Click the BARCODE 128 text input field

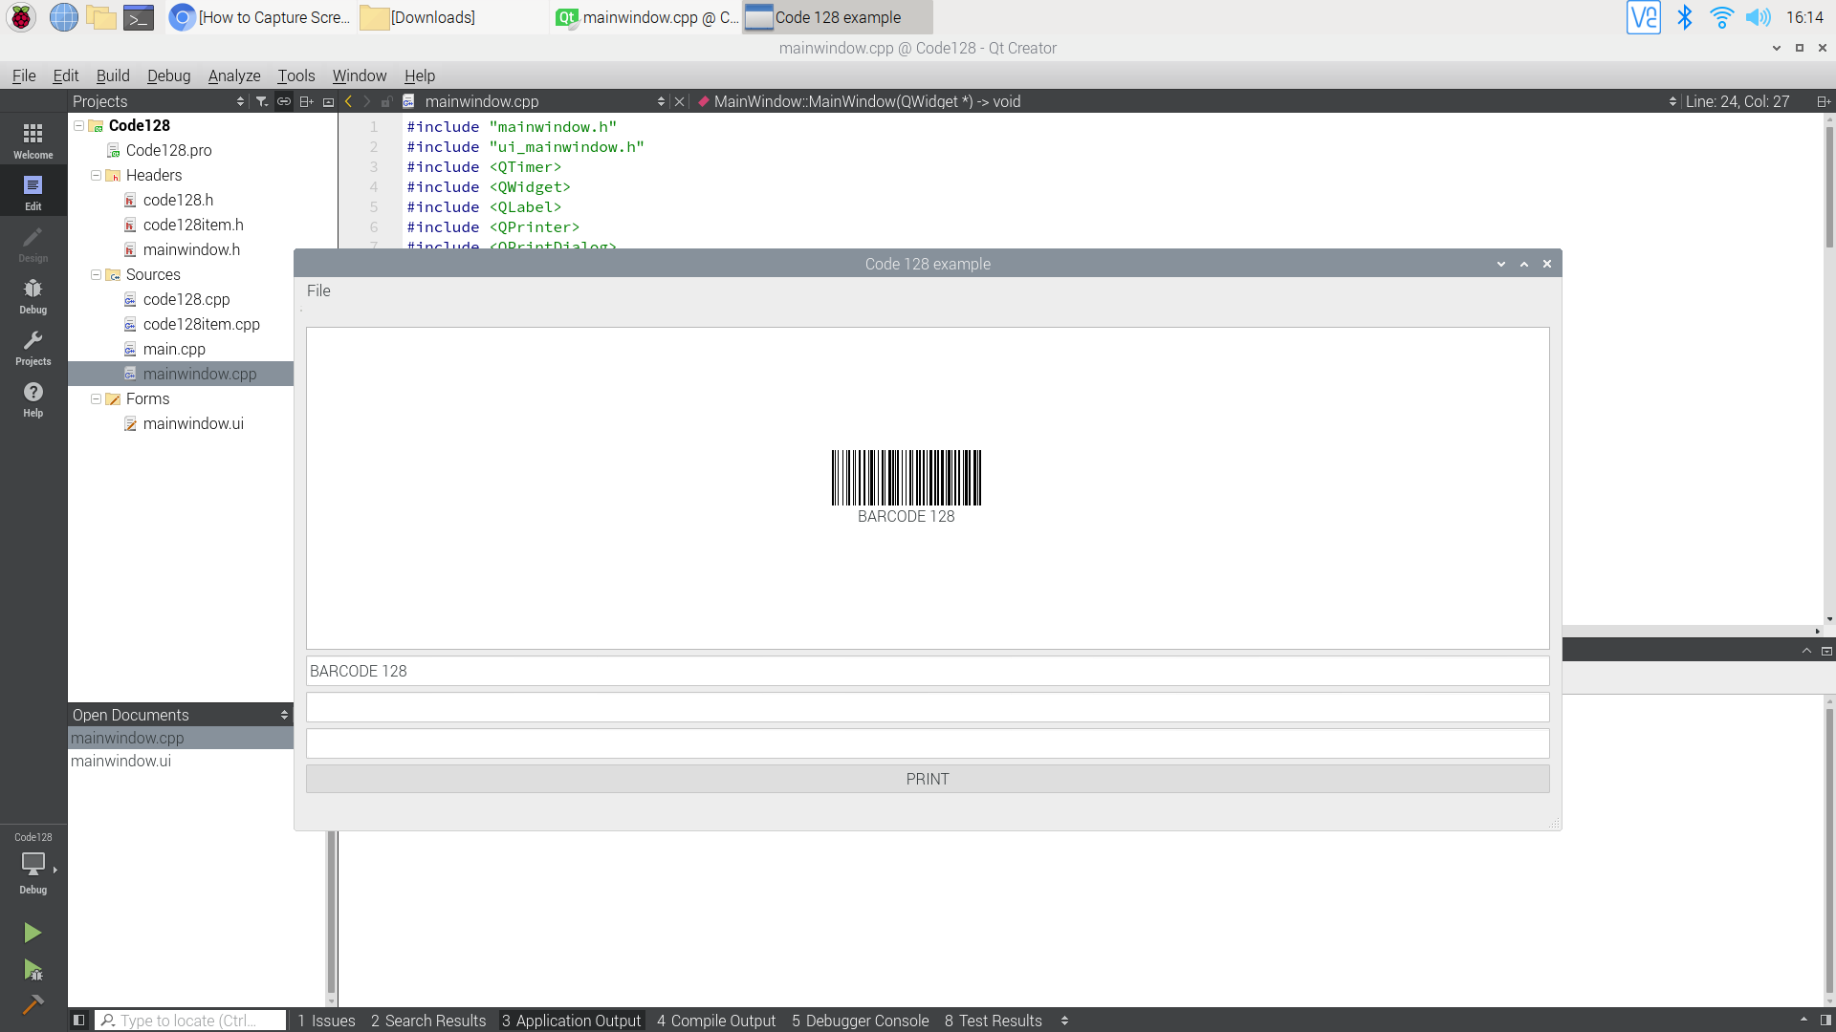tap(927, 671)
